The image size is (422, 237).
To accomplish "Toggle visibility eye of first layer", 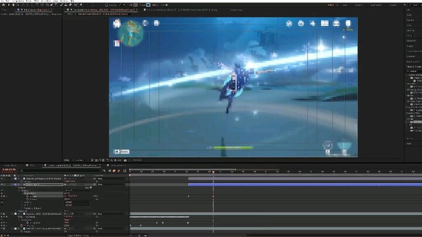I will [2, 178].
